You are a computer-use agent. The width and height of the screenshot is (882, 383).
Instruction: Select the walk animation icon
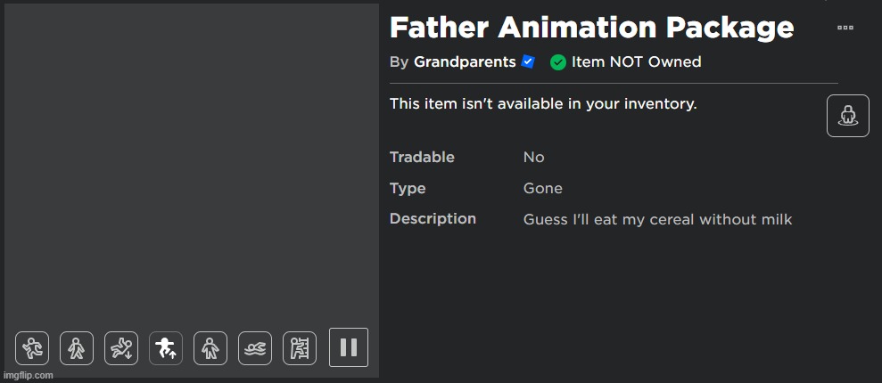pyautogui.click(x=77, y=348)
